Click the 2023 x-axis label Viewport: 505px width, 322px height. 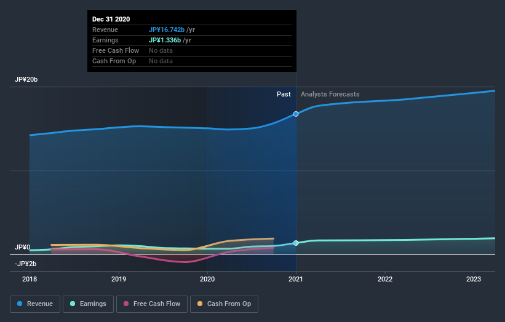(x=474, y=279)
